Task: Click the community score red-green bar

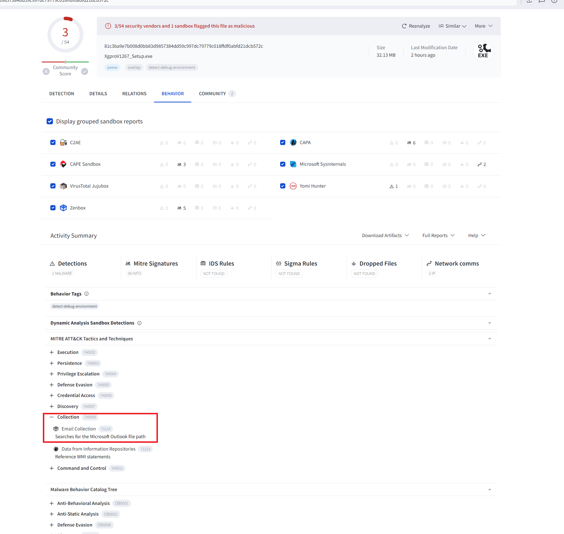Action: (x=65, y=62)
